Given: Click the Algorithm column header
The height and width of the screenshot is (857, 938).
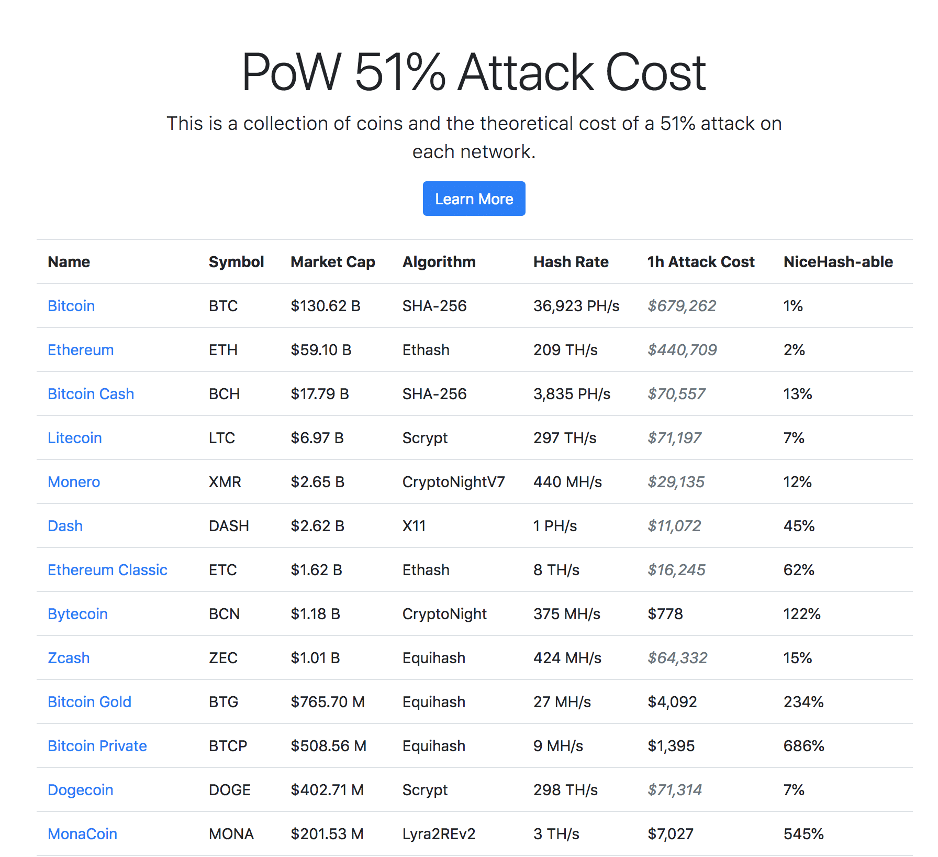Looking at the screenshot, I should point(439,262).
